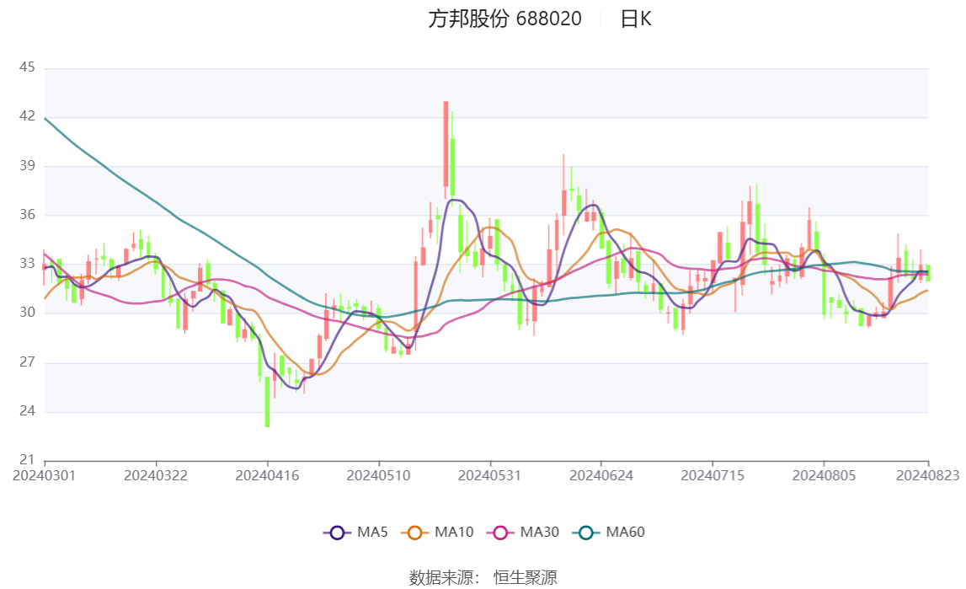Click y-axis value 30

coord(27,313)
